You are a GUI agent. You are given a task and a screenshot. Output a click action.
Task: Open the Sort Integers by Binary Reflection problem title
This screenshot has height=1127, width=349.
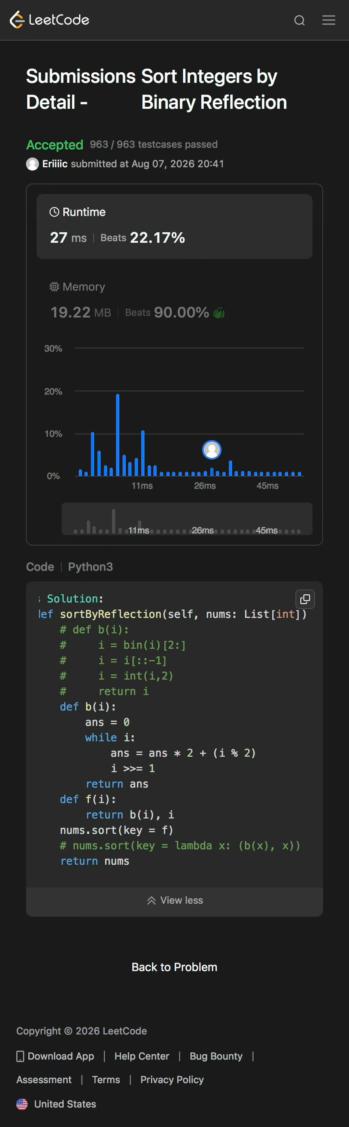(214, 89)
